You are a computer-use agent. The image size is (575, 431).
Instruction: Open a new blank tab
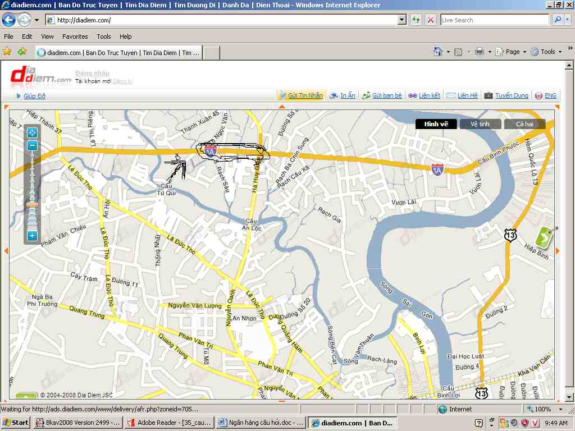pyautogui.click(x=212, y=53)
